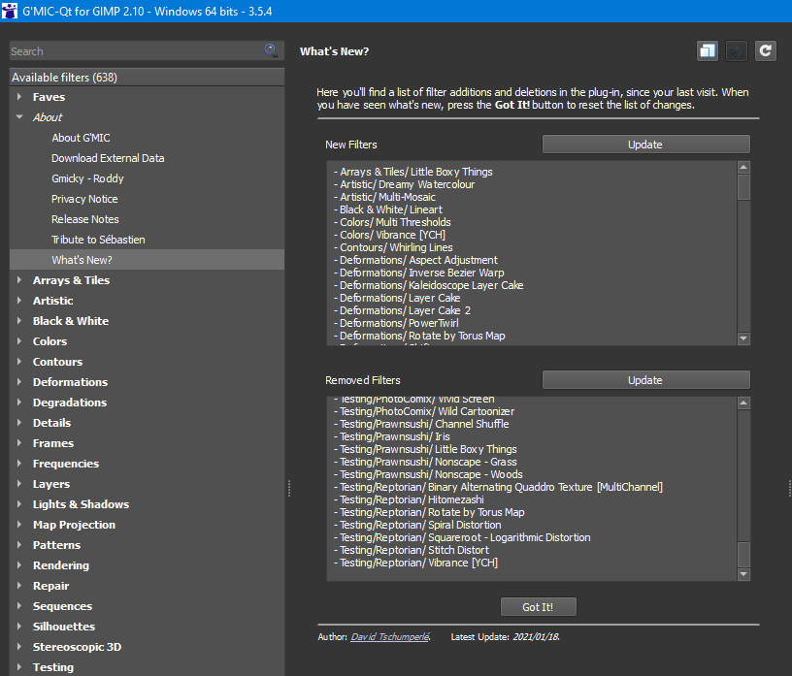Select the Sequences category label
The width and height of the screenshot is (792, 676).
tap(63, 606)
